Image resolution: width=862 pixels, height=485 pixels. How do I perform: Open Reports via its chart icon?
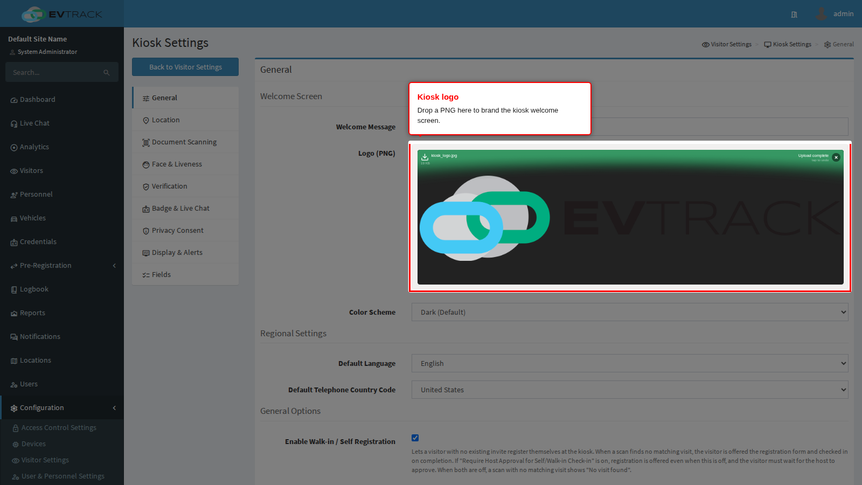tap(14, 314)
